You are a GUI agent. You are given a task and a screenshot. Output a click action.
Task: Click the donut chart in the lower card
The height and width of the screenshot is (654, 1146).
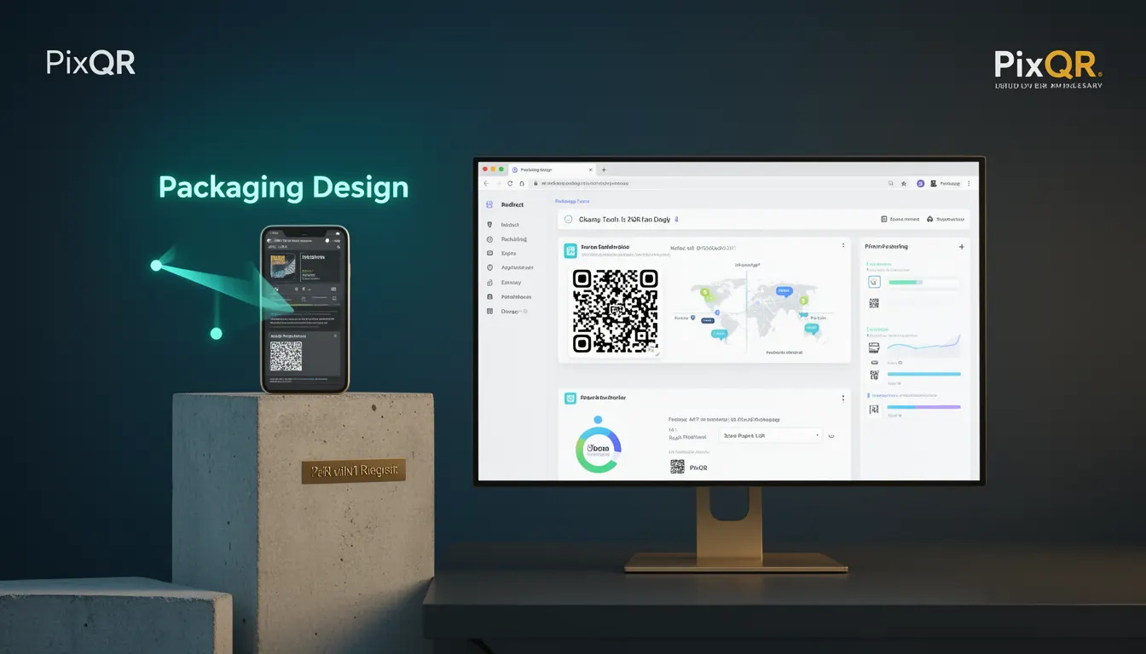click(x=599, y=450)
